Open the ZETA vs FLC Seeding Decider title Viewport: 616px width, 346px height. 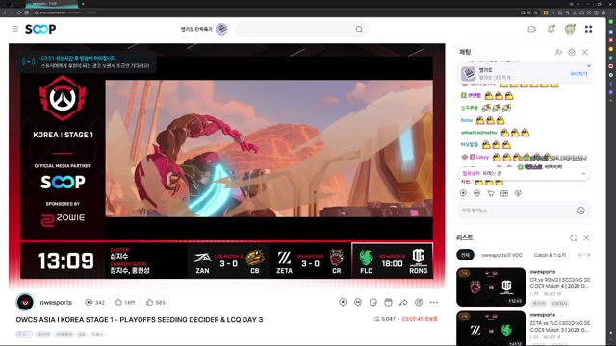[x=560, y=327]
